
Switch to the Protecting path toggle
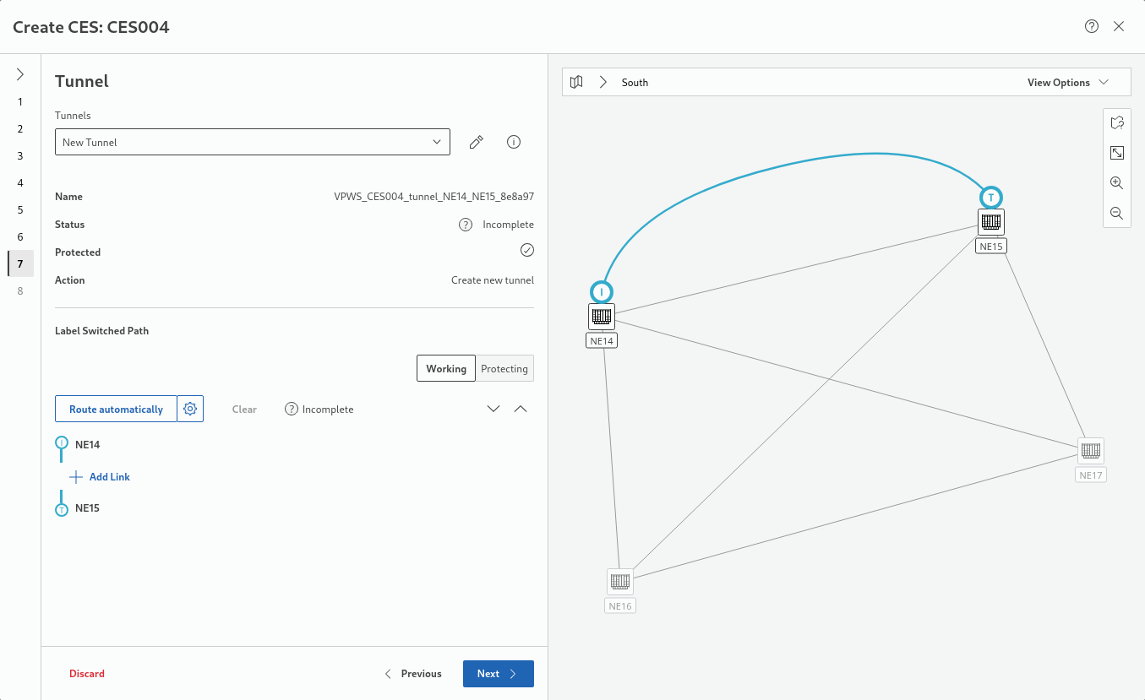coord(504,368)
